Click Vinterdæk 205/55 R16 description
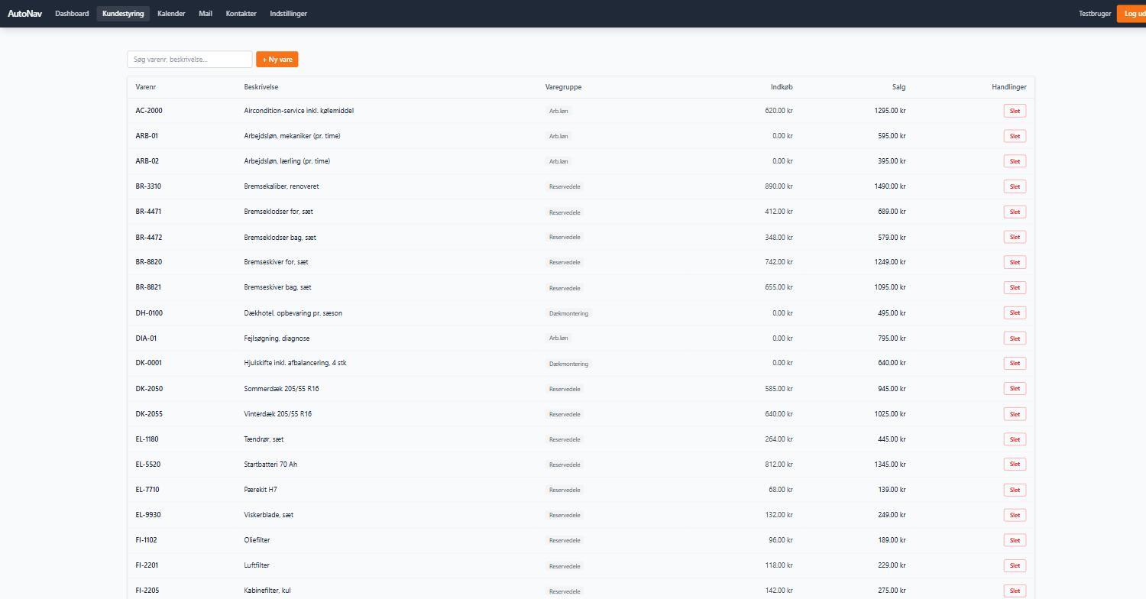The height and width of the screenshot is (599, 1146). pos(277,413)
